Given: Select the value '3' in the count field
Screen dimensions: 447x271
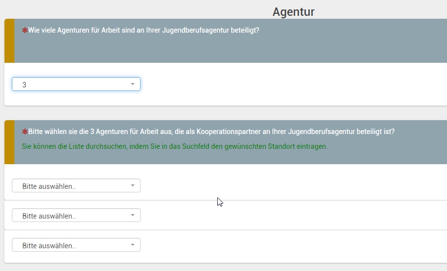Looking at the screenshot, I should 24,85.
